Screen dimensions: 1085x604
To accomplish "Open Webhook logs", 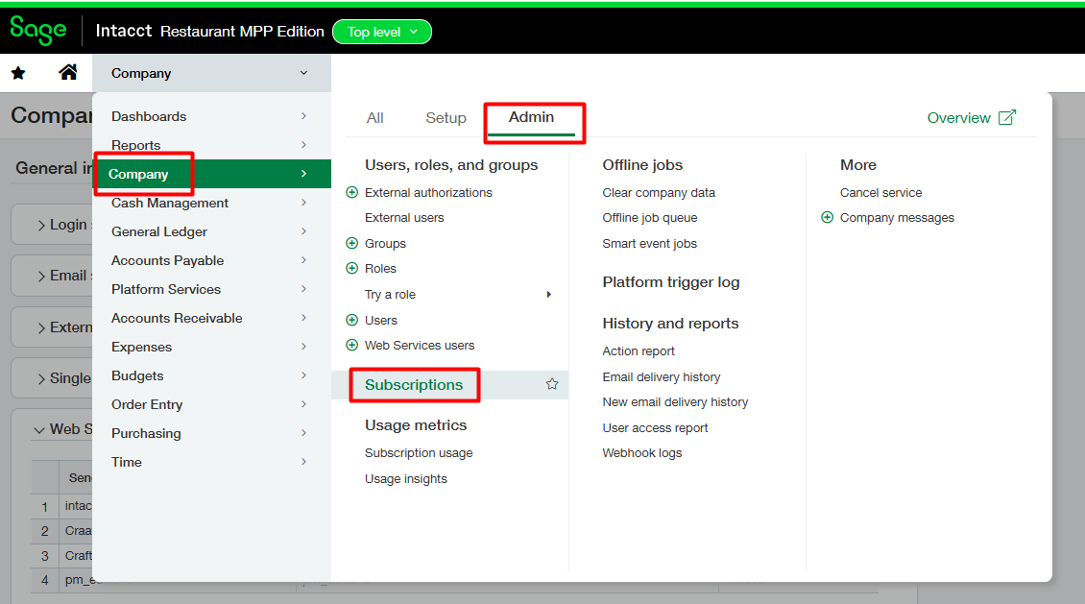I will click(x=641, y=453).
